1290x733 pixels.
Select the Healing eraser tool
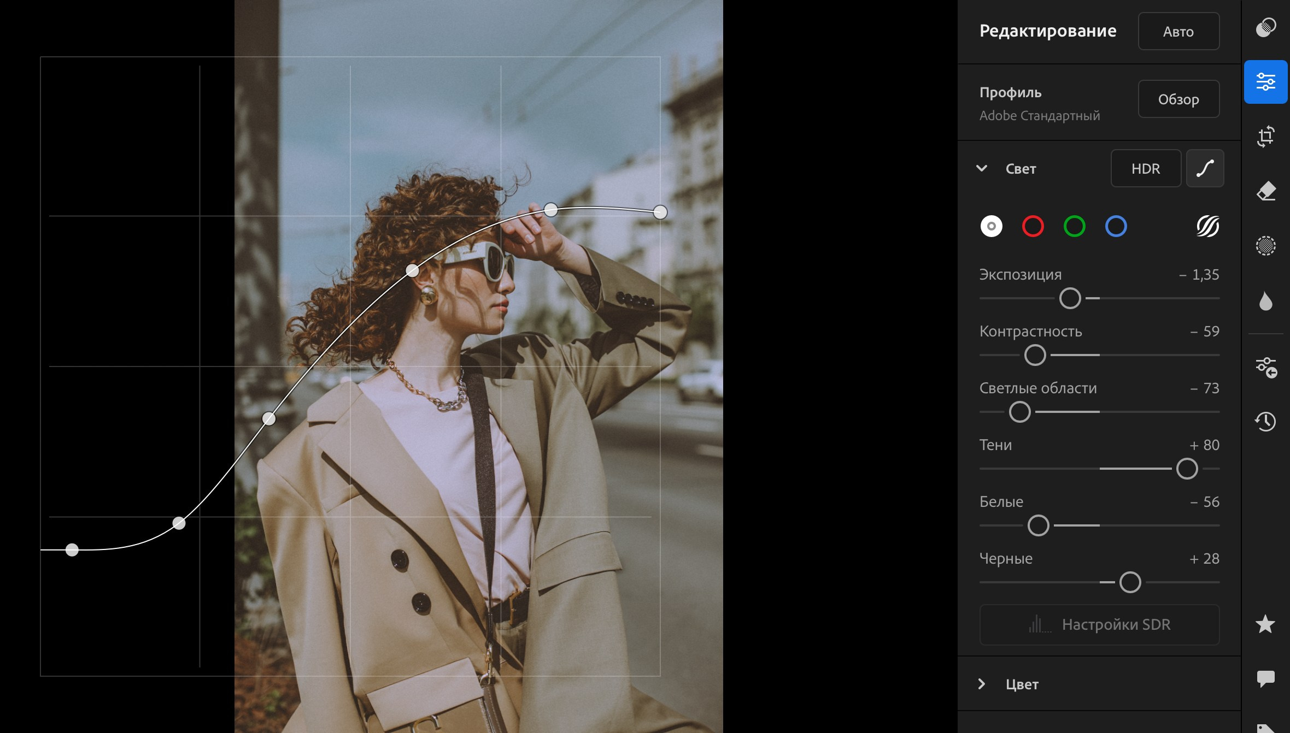pos(1265,191)
